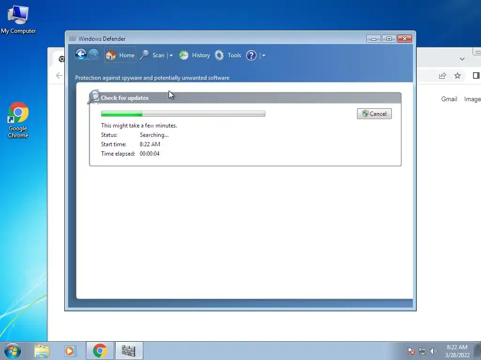Maximize the Windows Defender window

tap(389, 38)
